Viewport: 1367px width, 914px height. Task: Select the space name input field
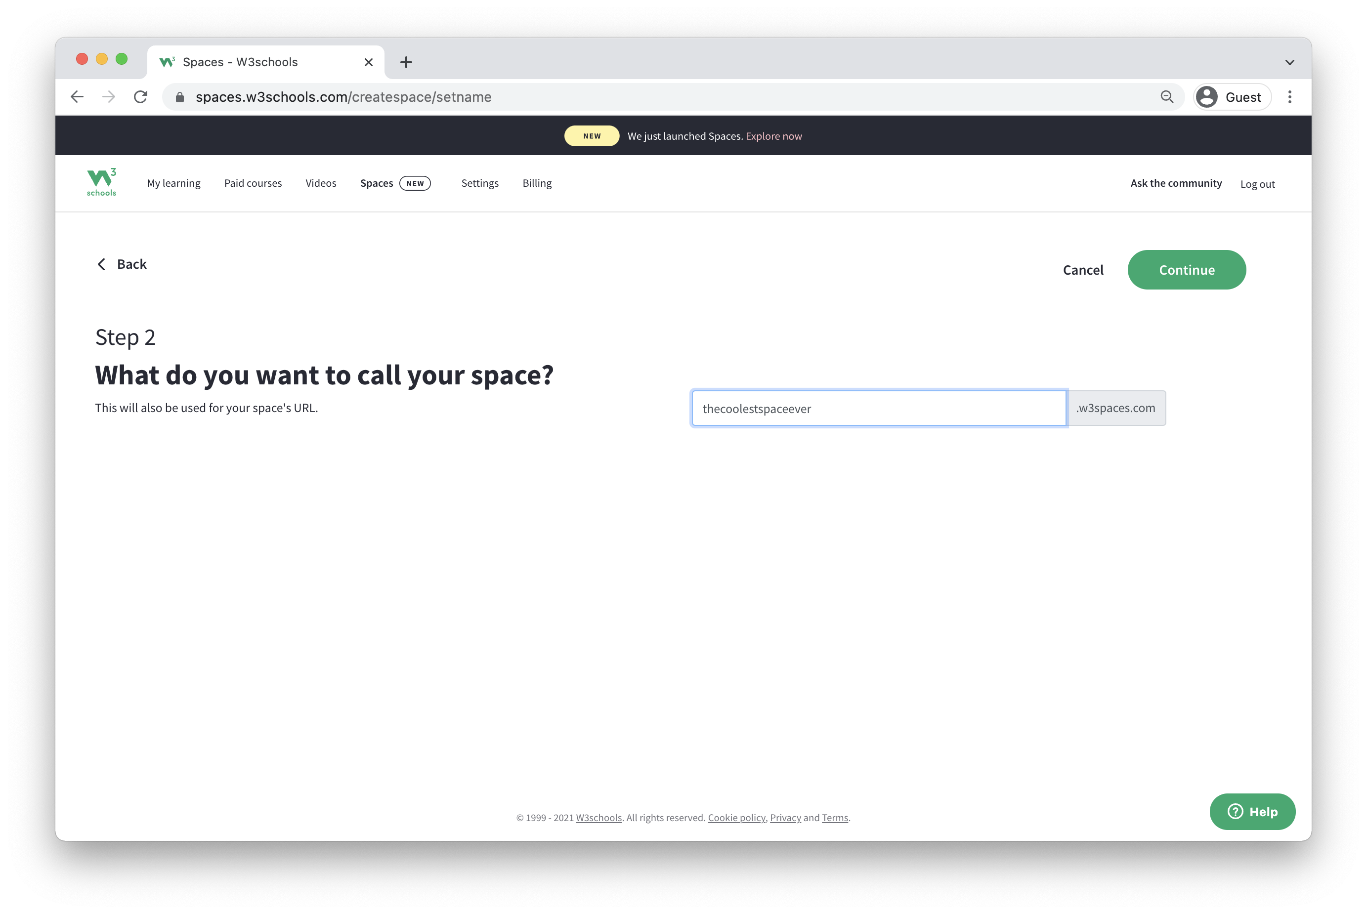[x=879, y=408]
